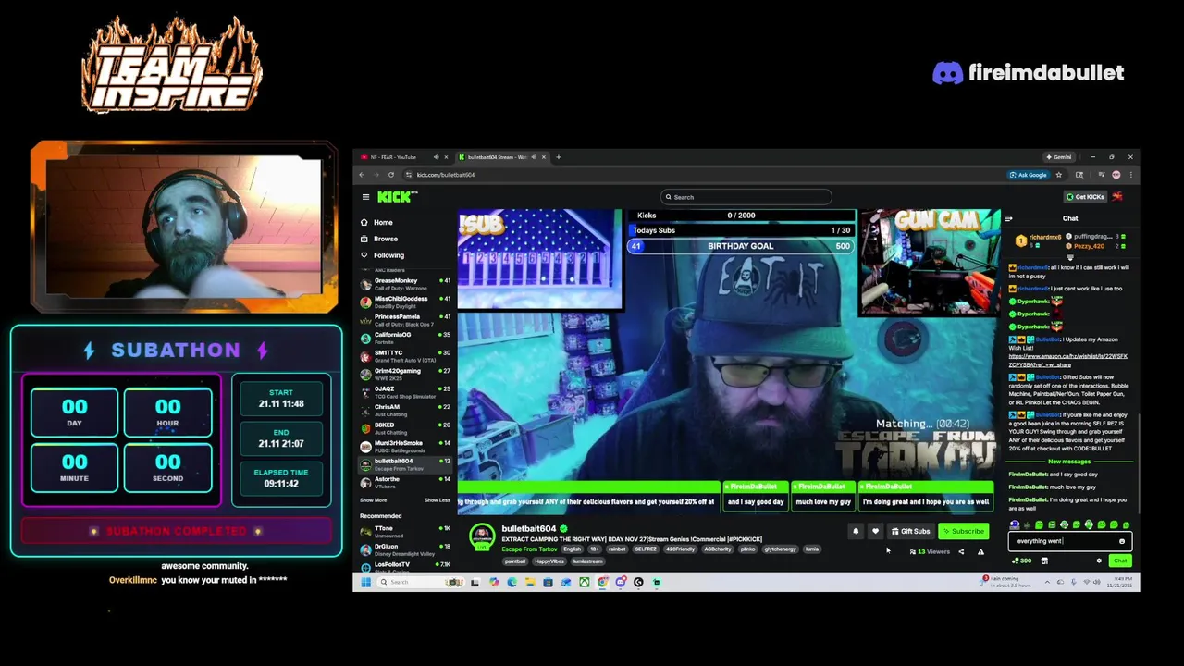The image size is (1184, 666).
Task: Send message with Chat button
Action: (x=1119, y=561)
